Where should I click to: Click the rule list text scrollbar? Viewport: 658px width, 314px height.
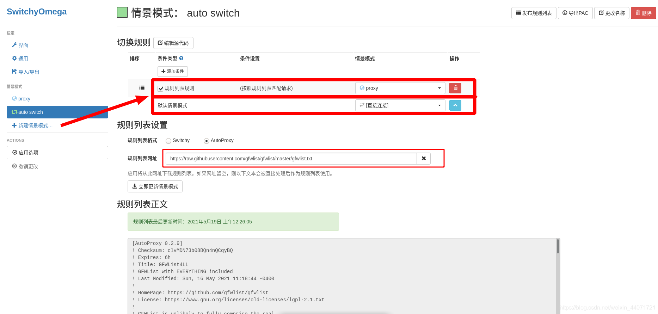pos(558,246)
